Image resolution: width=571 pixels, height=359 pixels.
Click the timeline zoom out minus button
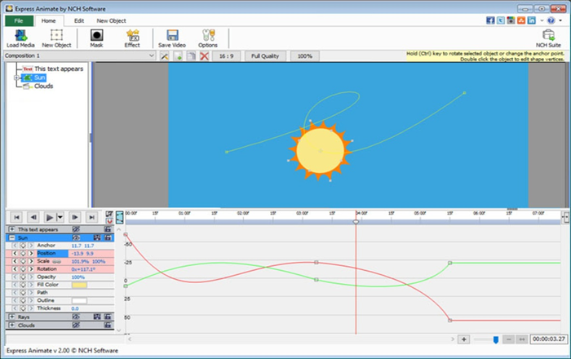point(509,339)
